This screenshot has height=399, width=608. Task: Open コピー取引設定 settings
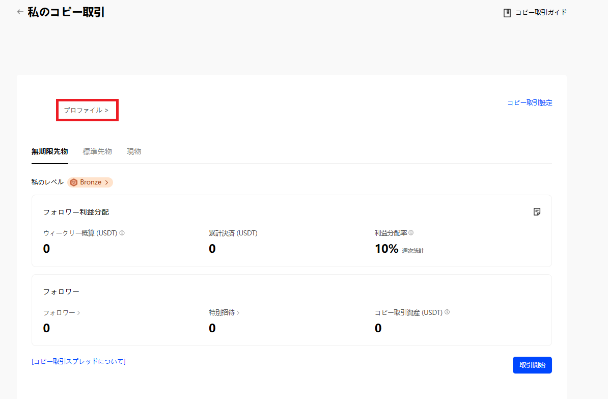530,102
